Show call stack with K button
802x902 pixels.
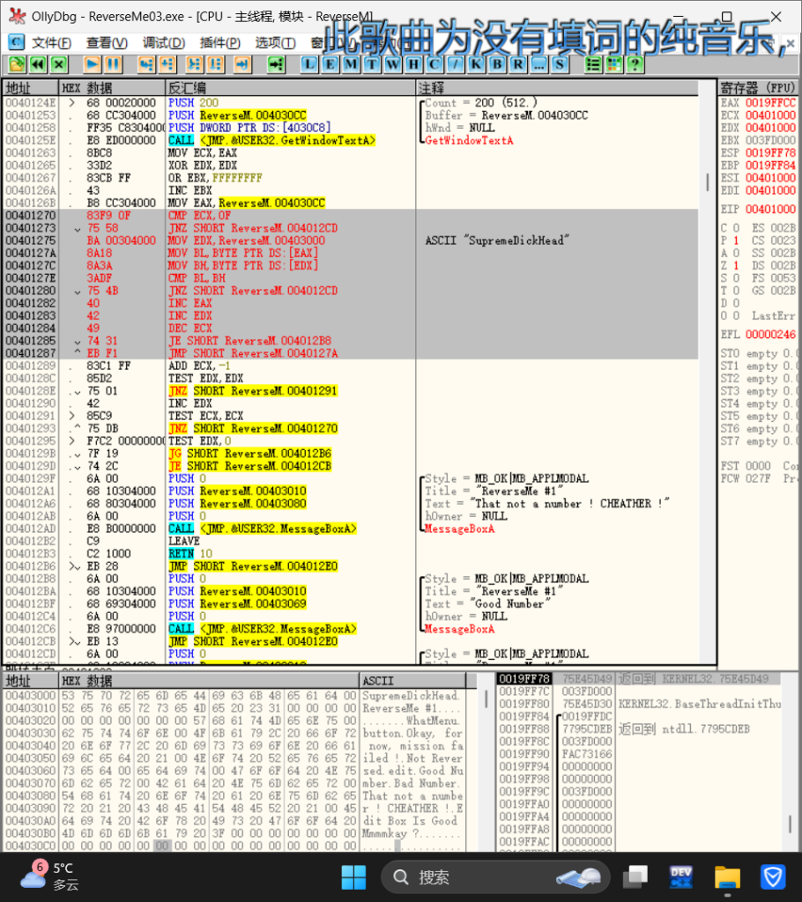[x=476, y=64]
